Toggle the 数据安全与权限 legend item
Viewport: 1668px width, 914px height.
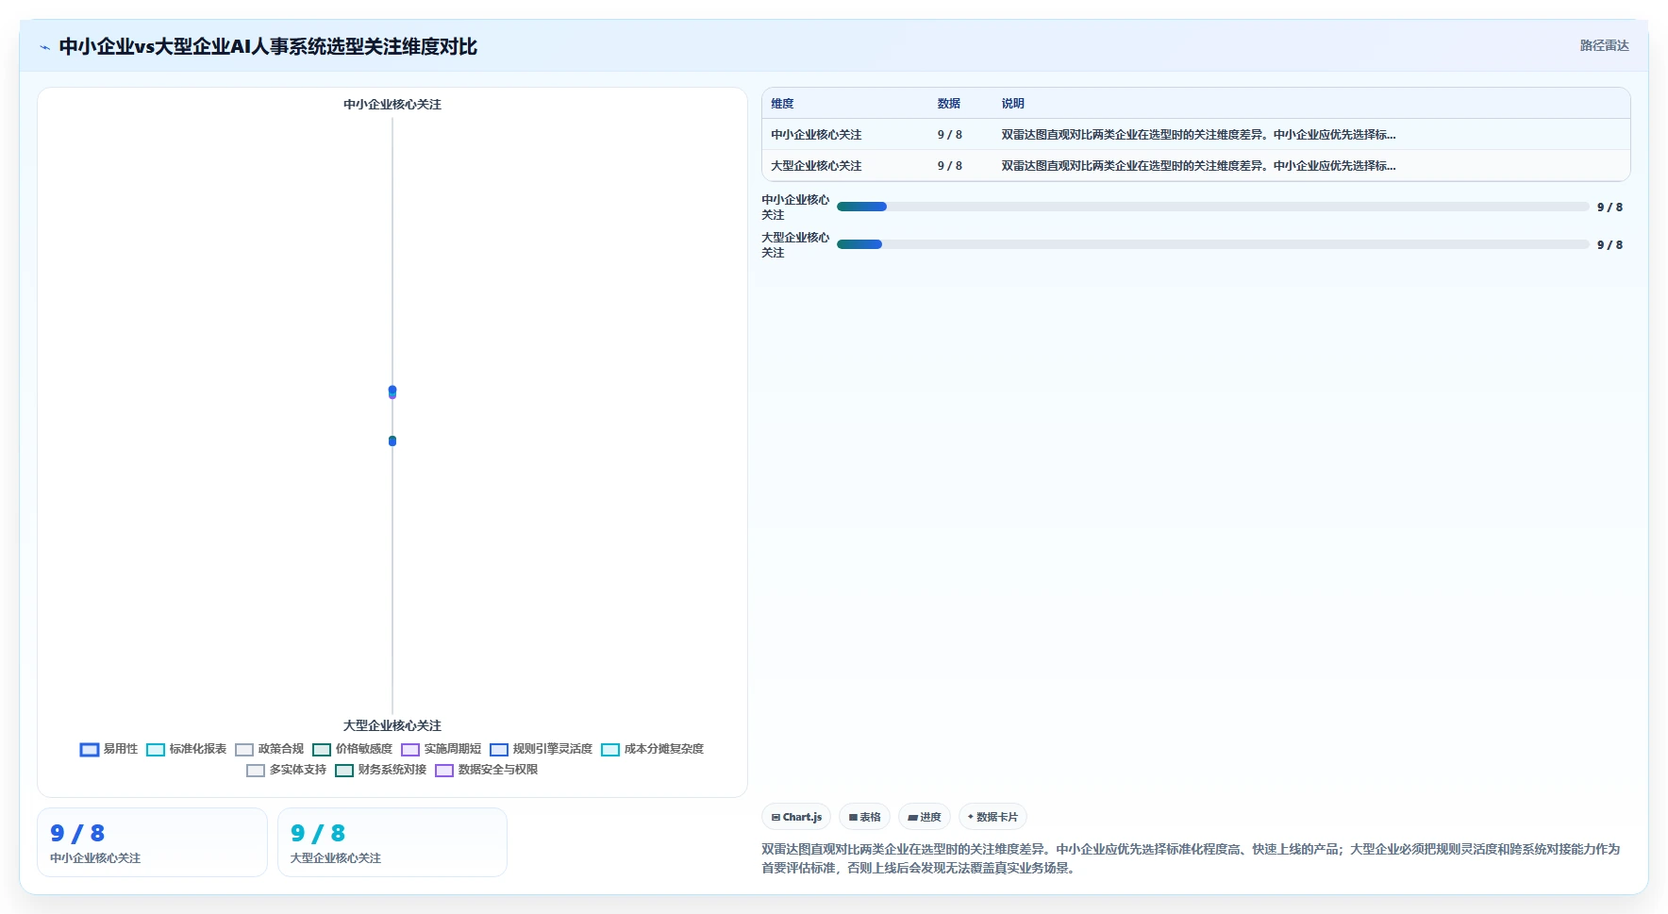pyautogui.click(x=486, y=770)
